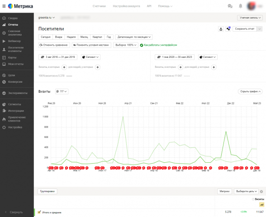Viewport: 266px width, 217px height.
Task: Open Как работать с интерфейсом link
Action: (x=158, y=45)
